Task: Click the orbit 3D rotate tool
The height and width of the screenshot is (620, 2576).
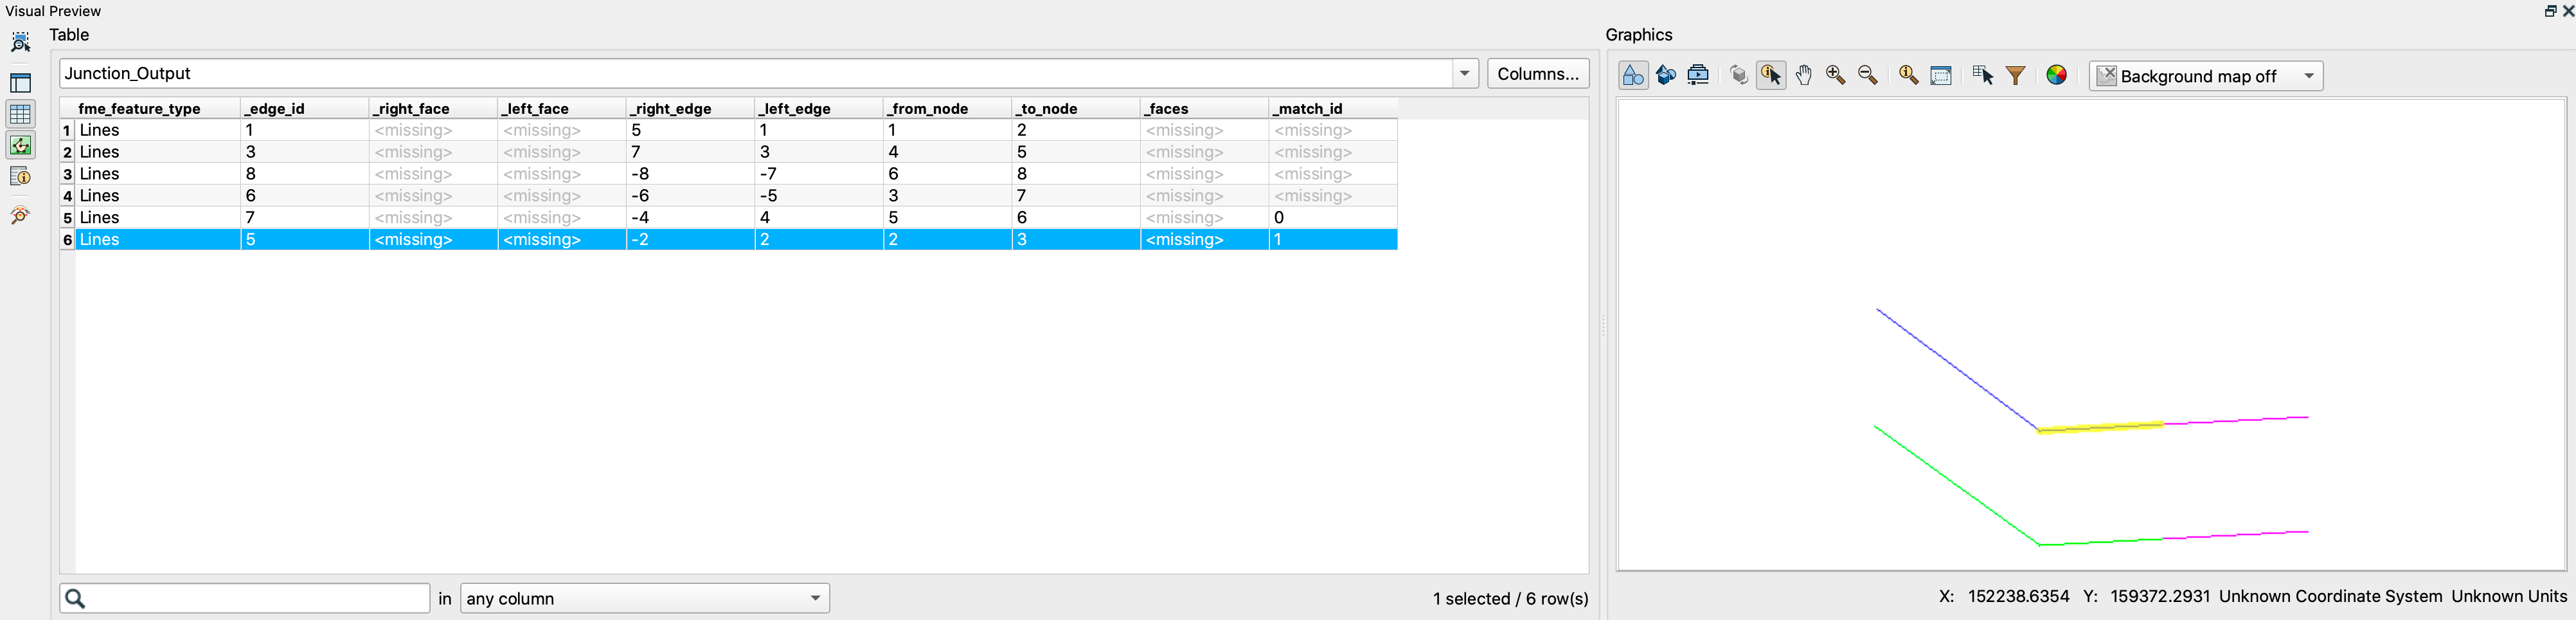Action: point(1739,75)
